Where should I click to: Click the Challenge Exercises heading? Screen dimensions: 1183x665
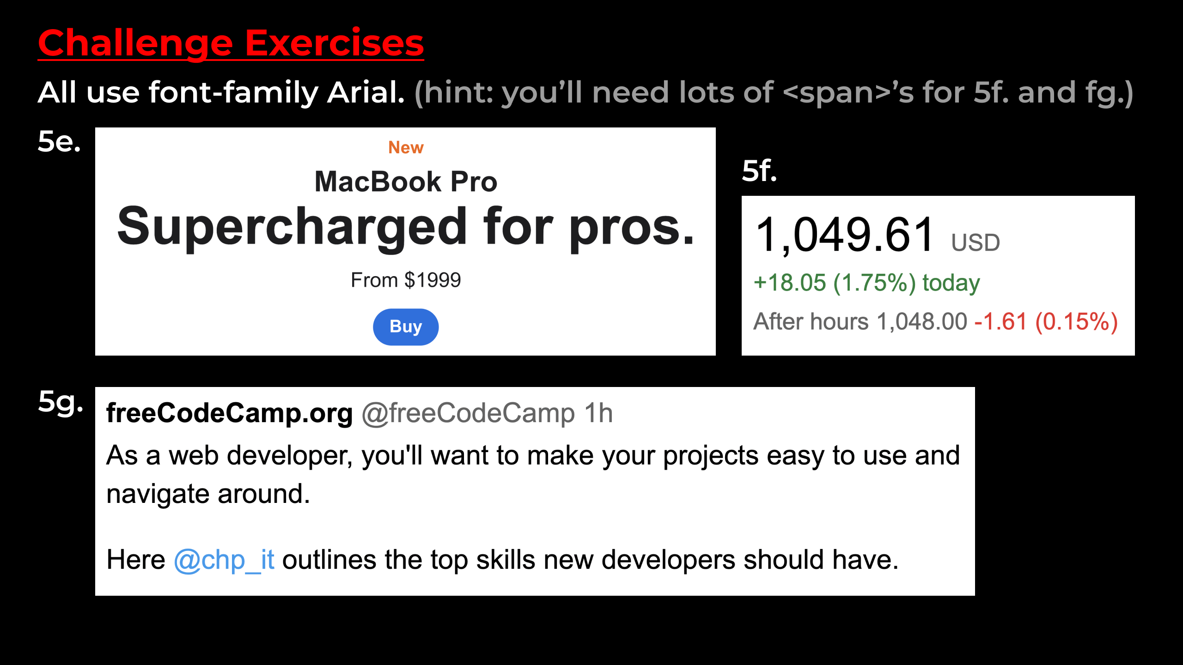231,43
